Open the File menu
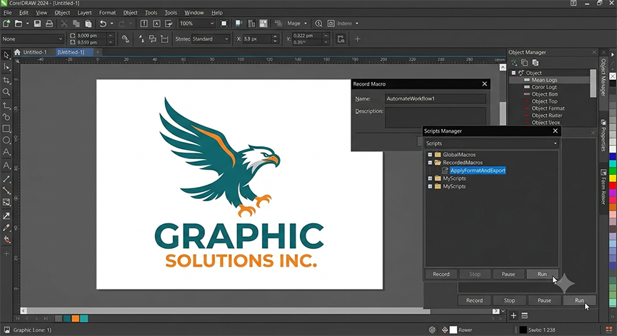Image resolution: width=617 pixels, height=336 pixels. click(x=7, y=13)
